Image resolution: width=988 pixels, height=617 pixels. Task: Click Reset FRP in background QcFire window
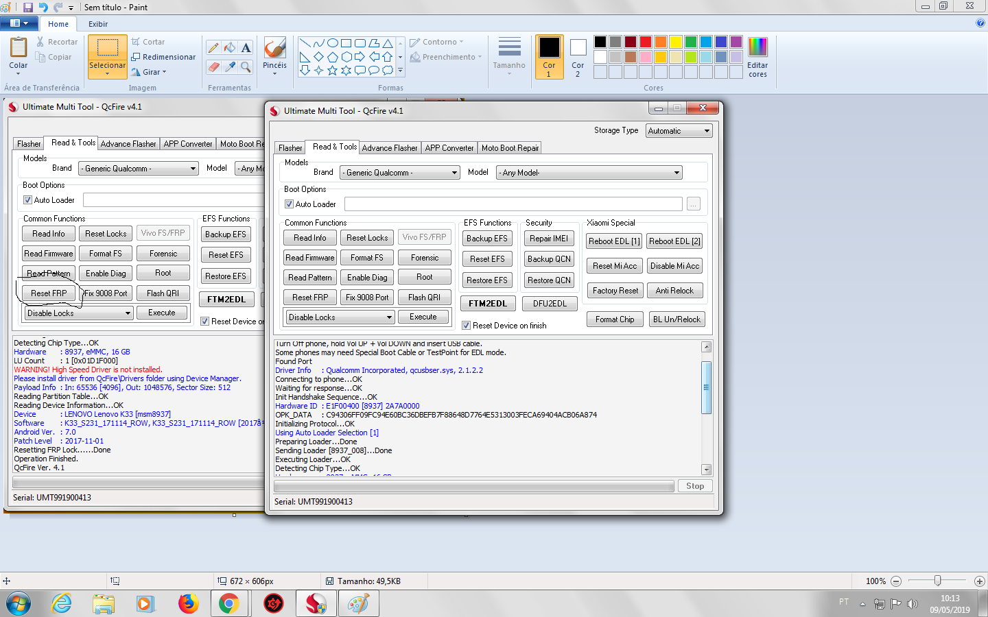49,293
